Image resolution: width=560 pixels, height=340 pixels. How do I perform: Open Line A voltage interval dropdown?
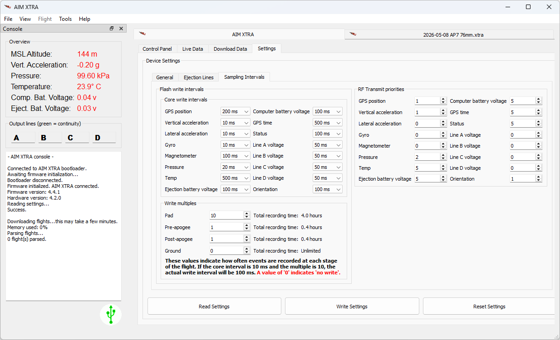pyautogui.click(x=327, y=145)
